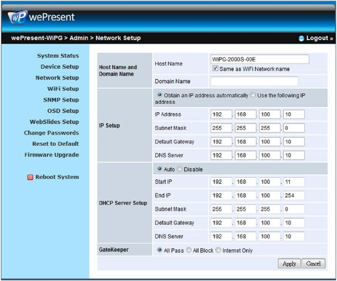Image resolution: width=337 pixels, height=281 pixels.
Task: Open SNMP Setup page
Action: [61, 100]
